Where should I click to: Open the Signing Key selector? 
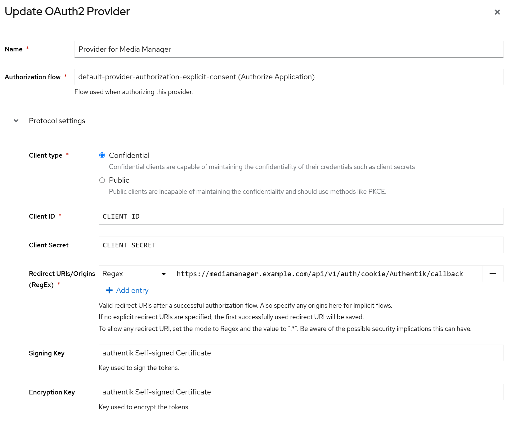click(x=301, y=353)
